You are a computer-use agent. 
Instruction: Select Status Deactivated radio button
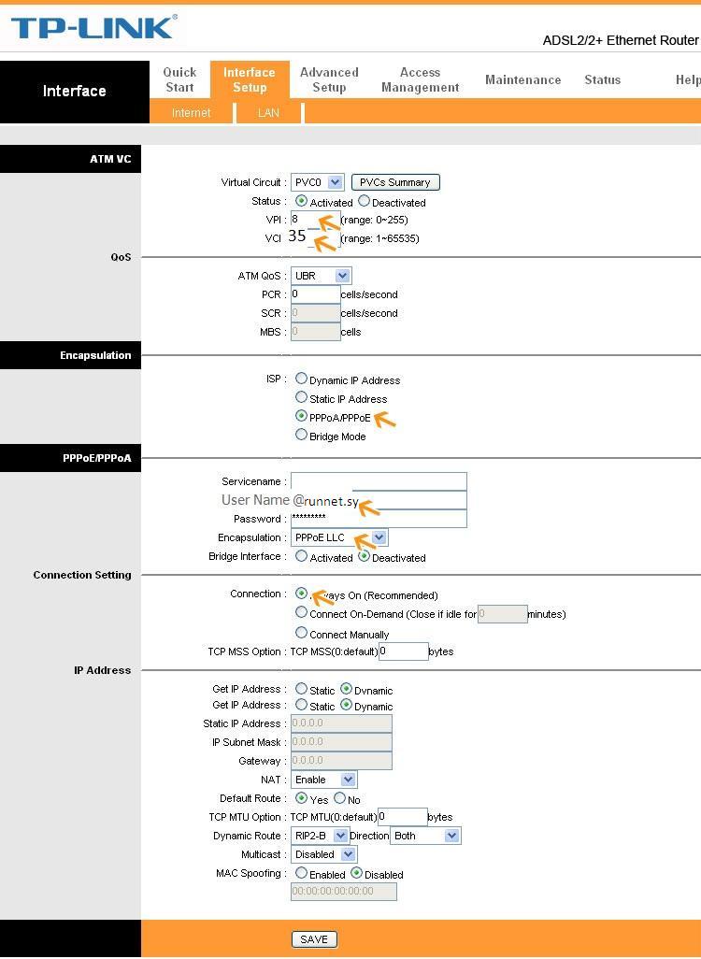[x=364, y=201]
